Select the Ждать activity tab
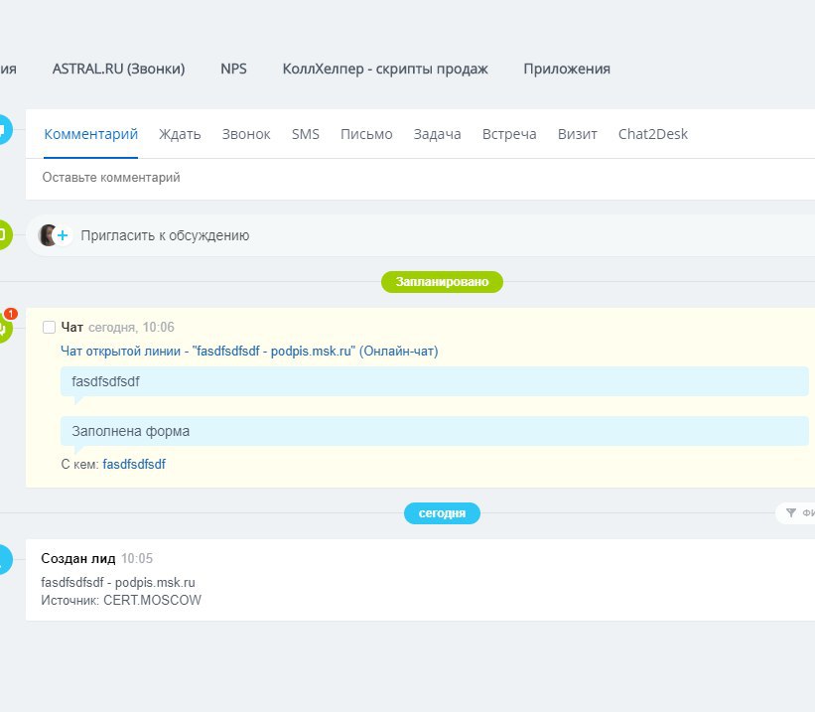This screenshot has height=712, width=815. pos(180,134)
